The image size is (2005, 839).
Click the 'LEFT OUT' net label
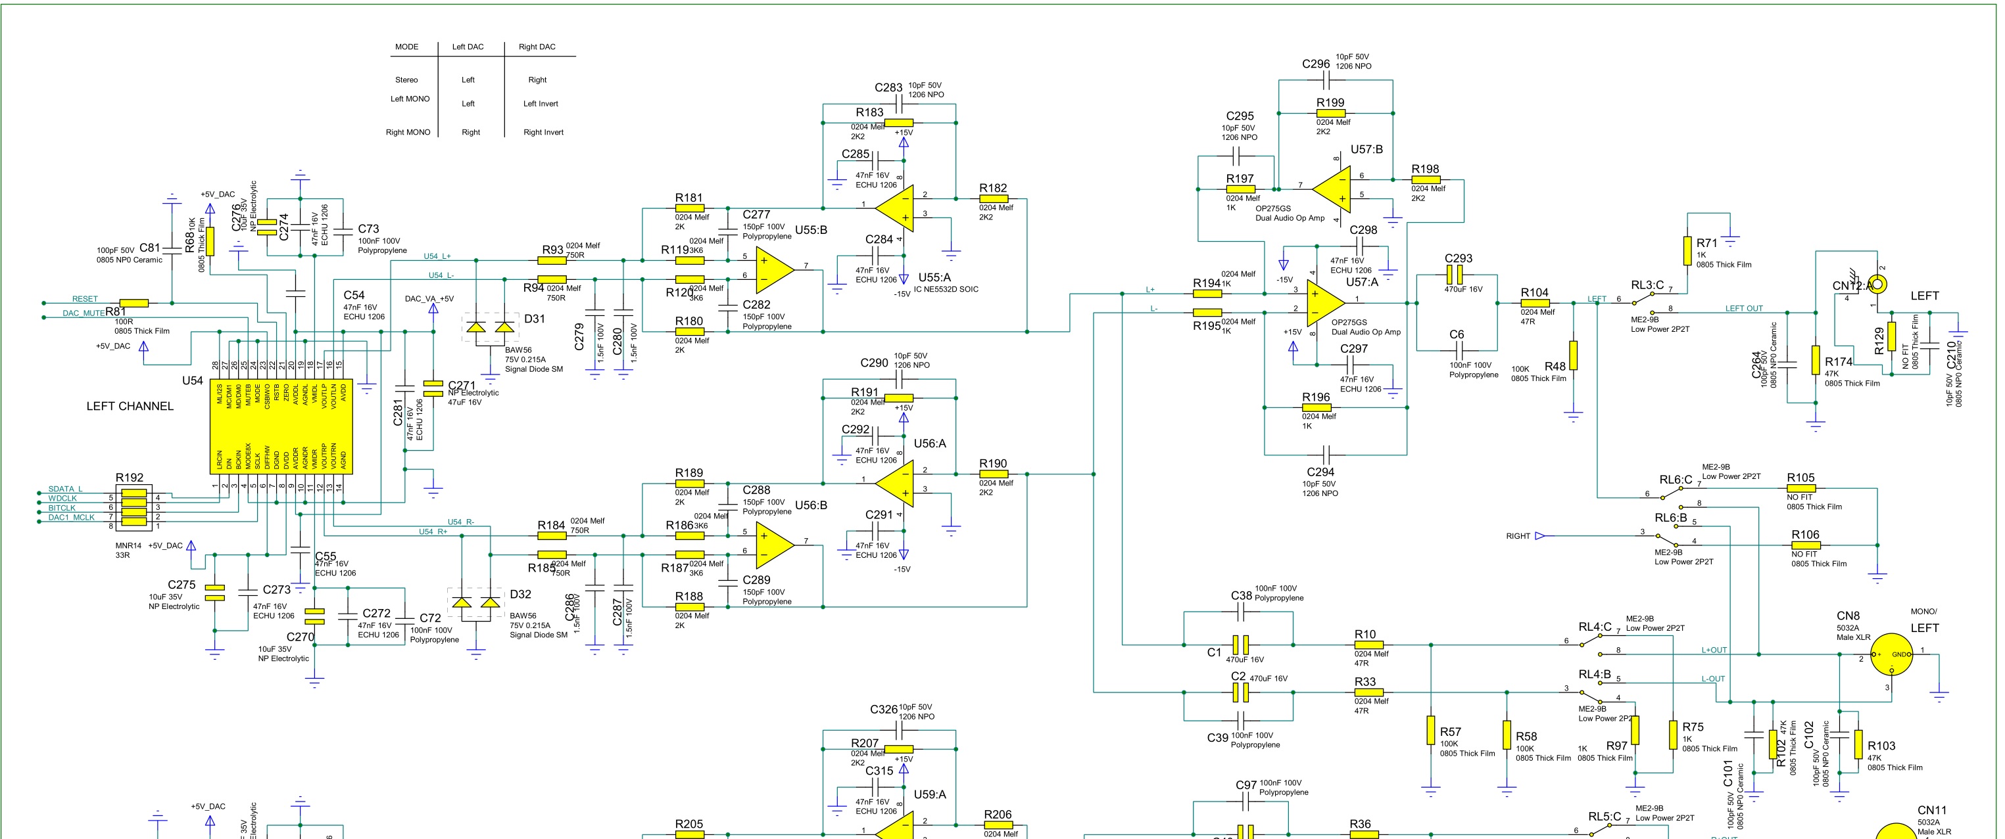1744,309
